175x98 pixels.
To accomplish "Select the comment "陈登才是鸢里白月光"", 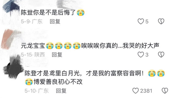I will 52,73.
